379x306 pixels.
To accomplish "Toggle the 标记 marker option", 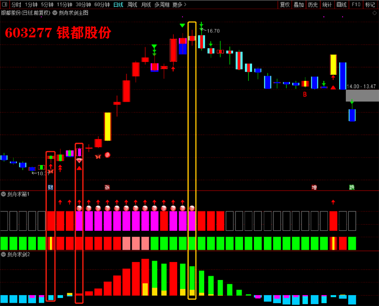I will pos(370,5).
